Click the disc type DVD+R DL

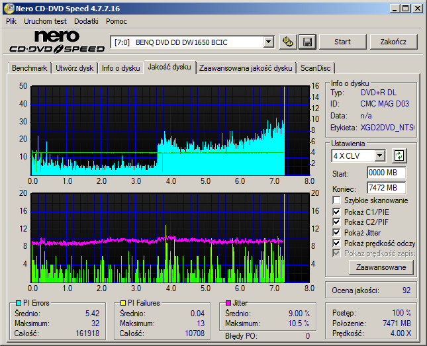tap(379, 93)
